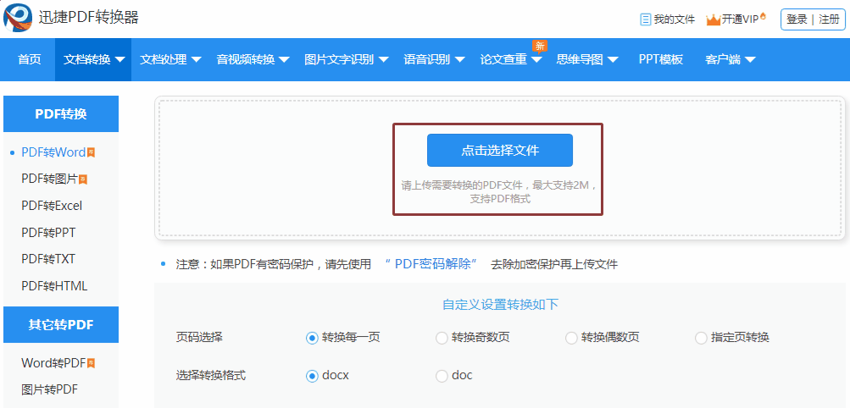Select PDF转TXT in the sidebar
This screenshot has height=408, width=850.
tap(48, 259)
